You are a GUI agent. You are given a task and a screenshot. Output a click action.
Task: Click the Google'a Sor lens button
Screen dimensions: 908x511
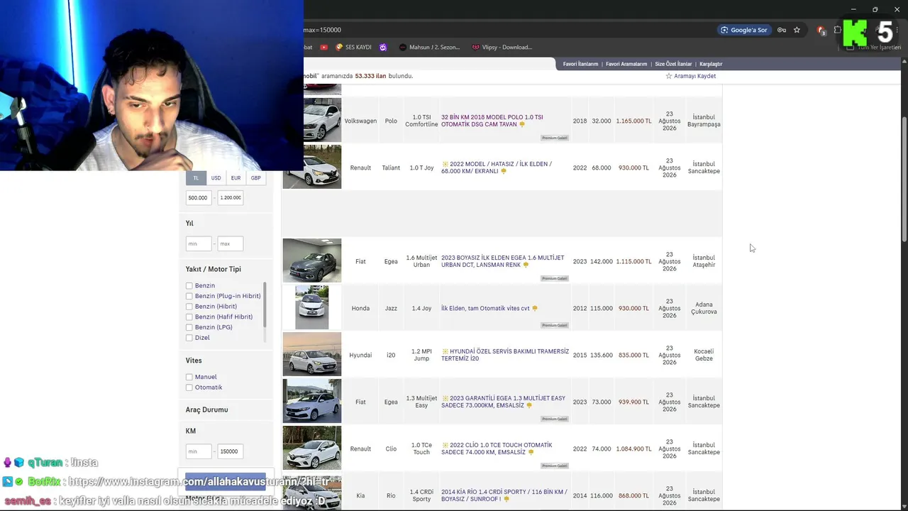[744, 30]
